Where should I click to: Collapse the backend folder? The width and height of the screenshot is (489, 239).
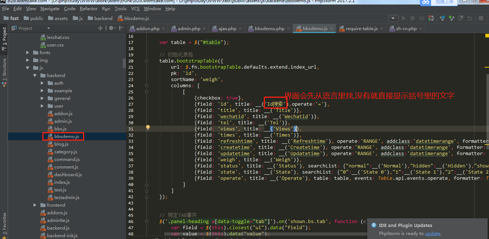pyautogui.click(x=35, y=76)
